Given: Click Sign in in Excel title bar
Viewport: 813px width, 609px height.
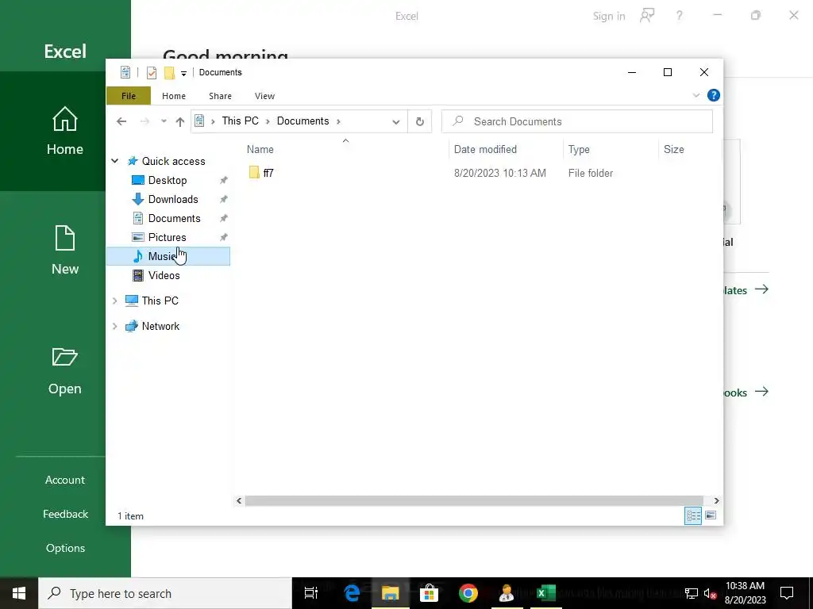Looking at the screenshot, I should pyautogui.click(x=609, y=16).
